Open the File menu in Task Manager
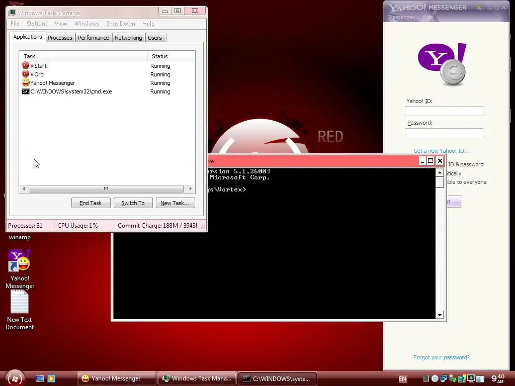The image size is (515, 386). coord(15,24)
